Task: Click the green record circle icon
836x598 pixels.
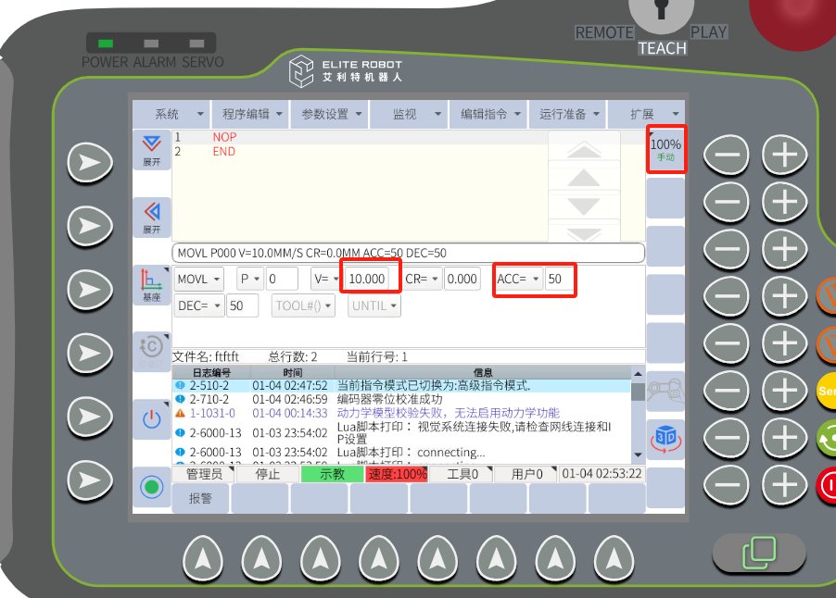Action: (151, 487)
